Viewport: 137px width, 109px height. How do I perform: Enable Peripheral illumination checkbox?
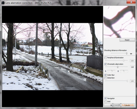click(105, 58)
